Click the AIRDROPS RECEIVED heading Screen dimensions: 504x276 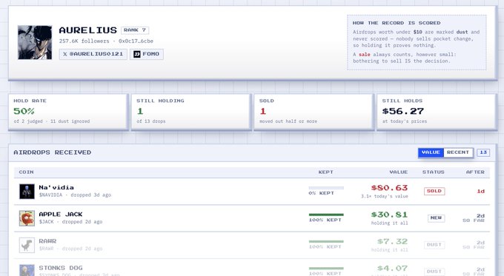pos(53,152)
